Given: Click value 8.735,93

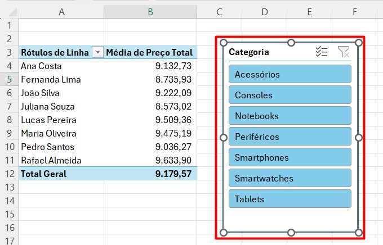Looking at the screenshot, I should pyautogui.click(x=150, y=79).
